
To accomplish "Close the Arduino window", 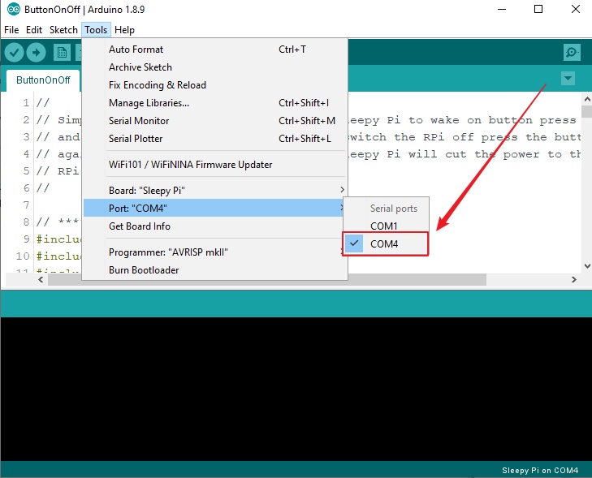I will [576, 9].
